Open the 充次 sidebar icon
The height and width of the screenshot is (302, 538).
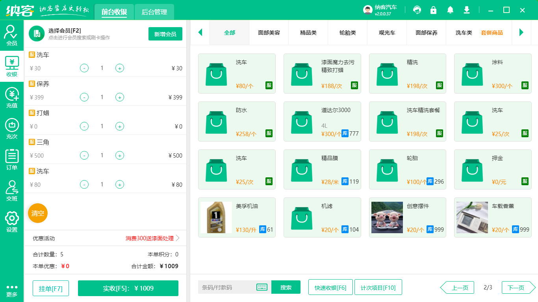12,129
